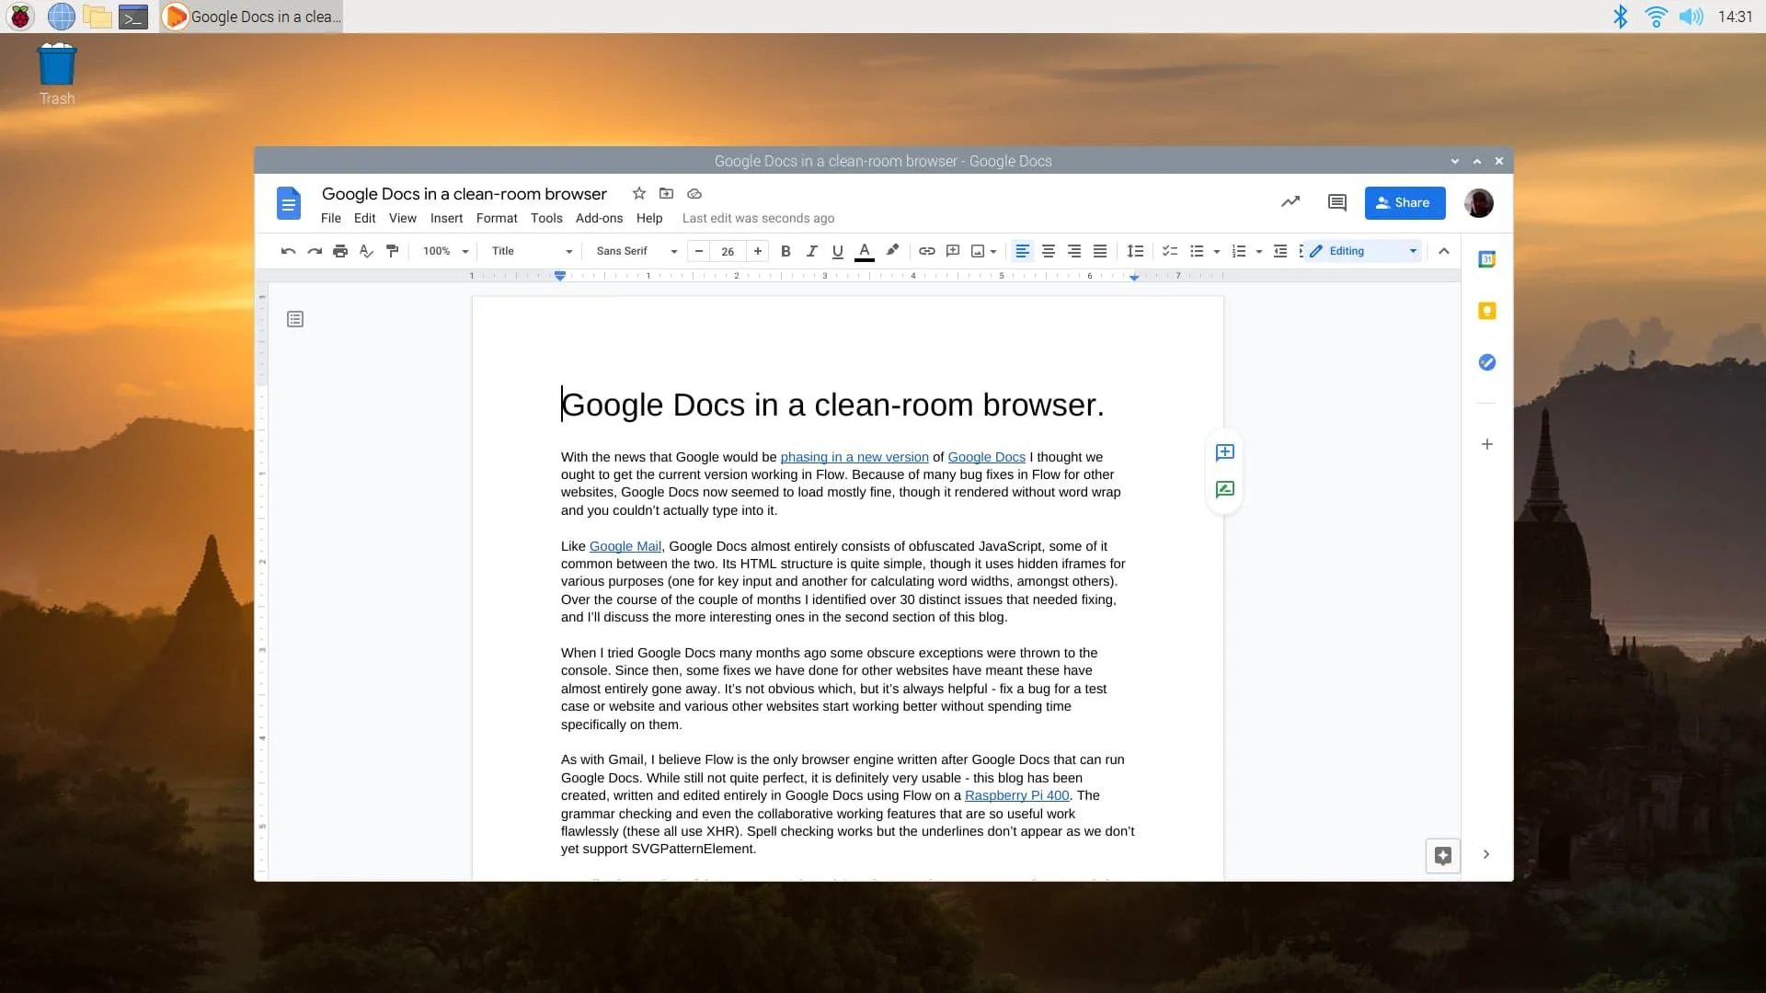Open the Format menu

click(x=496, y=218)
